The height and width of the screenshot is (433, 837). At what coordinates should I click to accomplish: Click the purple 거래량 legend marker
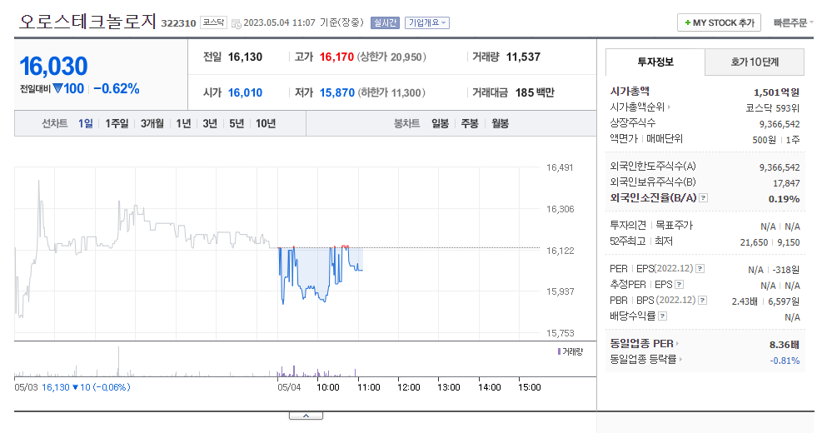(x=559, y=351)
